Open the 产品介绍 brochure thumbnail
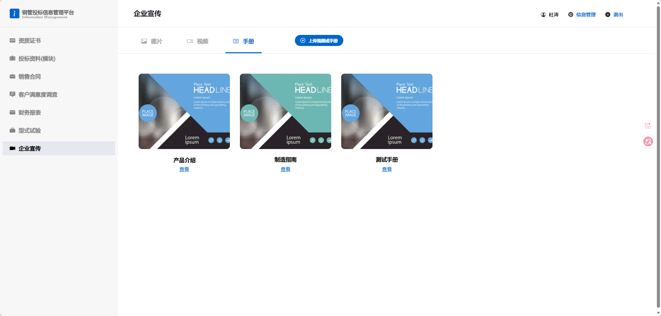The image size is (661, 316). tap(184, 111)
